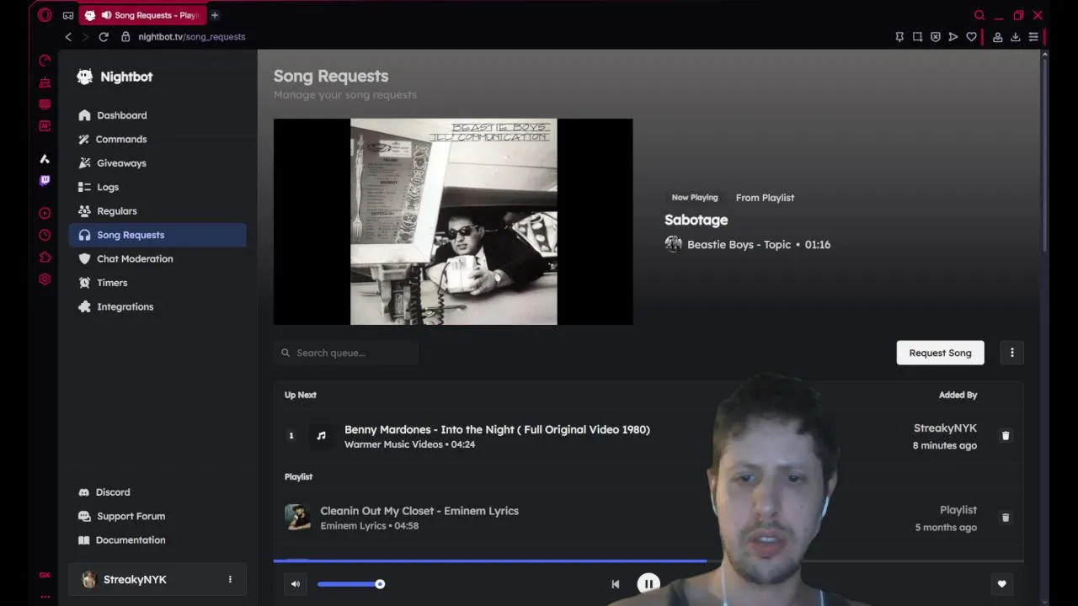Open Beastie Boys - Topic channel
The width and height of the screenshot is (1078, 606).
pyautogui.click(x=739, y=244)
